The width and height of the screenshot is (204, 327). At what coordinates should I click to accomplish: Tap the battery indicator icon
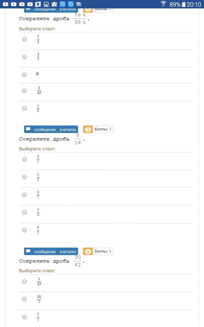184,4
